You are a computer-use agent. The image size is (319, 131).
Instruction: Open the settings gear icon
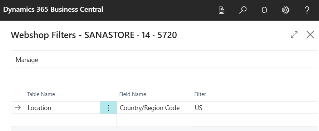tap(286, 10)
